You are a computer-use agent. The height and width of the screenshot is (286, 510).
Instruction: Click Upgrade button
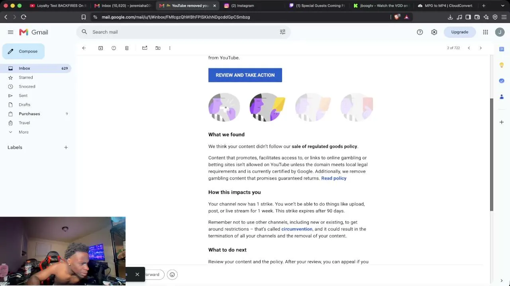click(x=459, y=32)
